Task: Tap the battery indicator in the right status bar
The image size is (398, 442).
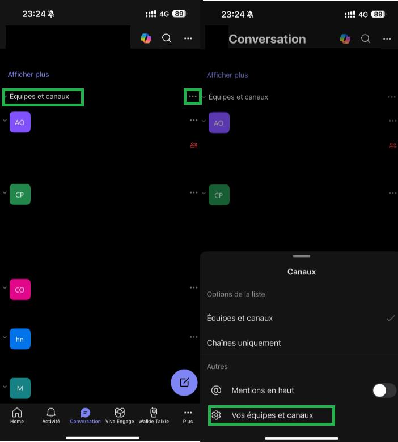Action: [x=379, y=14]
